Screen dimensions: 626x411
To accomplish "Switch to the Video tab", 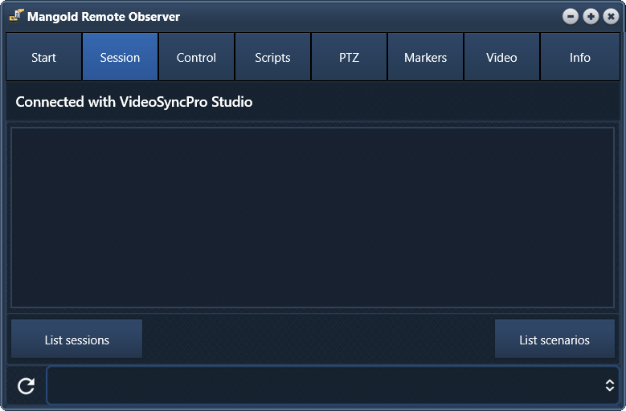I will tap(501, 57).
